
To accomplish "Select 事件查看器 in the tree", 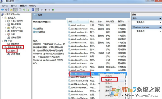I will click(x=16, y=24).
